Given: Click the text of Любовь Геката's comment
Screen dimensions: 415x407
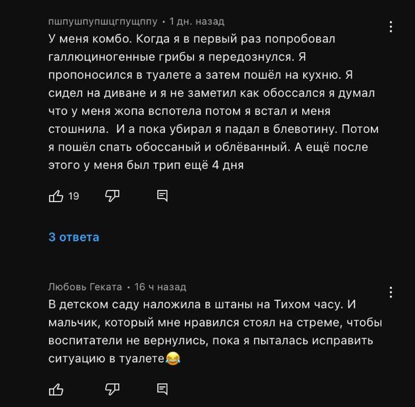Looking at the screenshot, I should pos(213,332).
